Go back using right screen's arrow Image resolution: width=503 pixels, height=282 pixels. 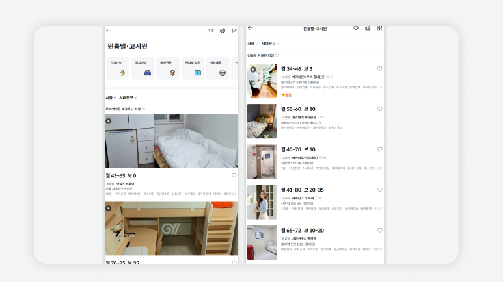tap(251, 28)
